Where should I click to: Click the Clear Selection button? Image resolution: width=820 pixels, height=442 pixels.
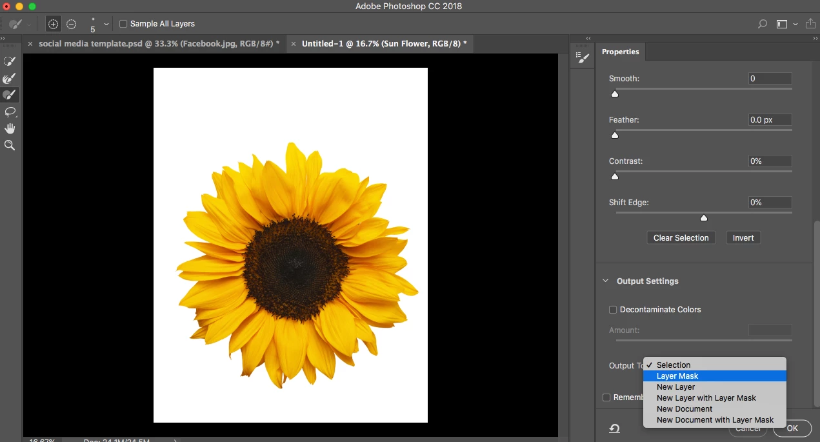[681, 238]
